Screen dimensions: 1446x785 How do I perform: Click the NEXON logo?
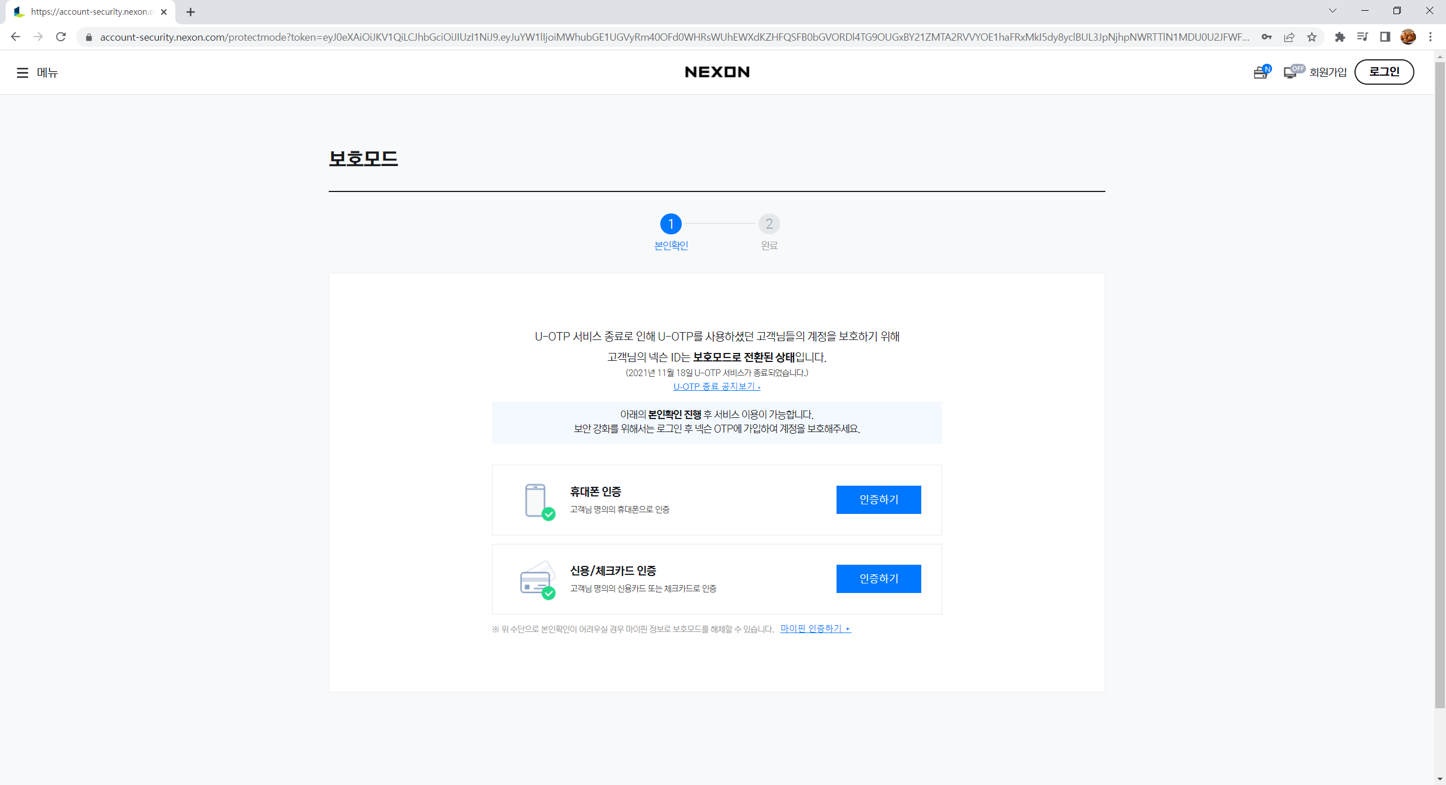(717, 72)
